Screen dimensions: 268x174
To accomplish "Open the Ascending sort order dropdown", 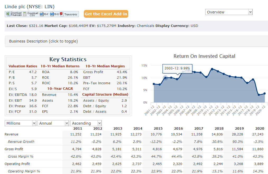I will tap(86, 123).
